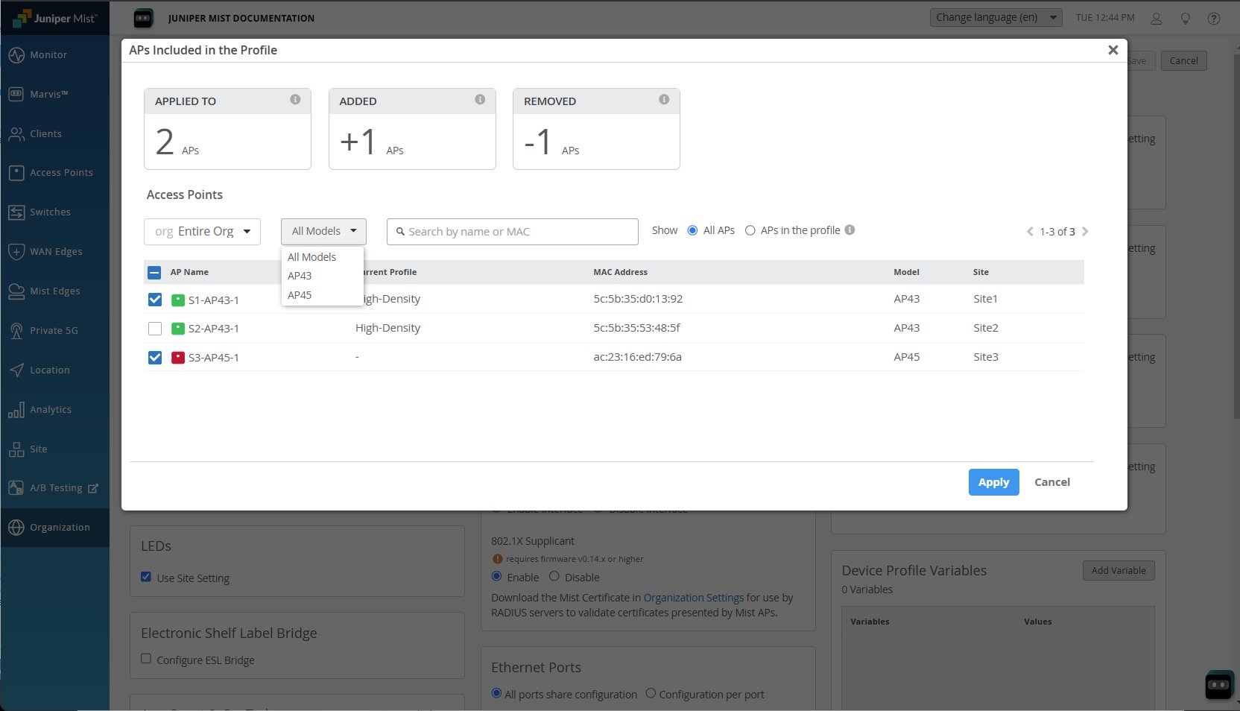The height and width of the screenshot is (711, 1240).
Task: Click the Search by name or MAC field
Action: pyautogui.click(x=513, y=232)
